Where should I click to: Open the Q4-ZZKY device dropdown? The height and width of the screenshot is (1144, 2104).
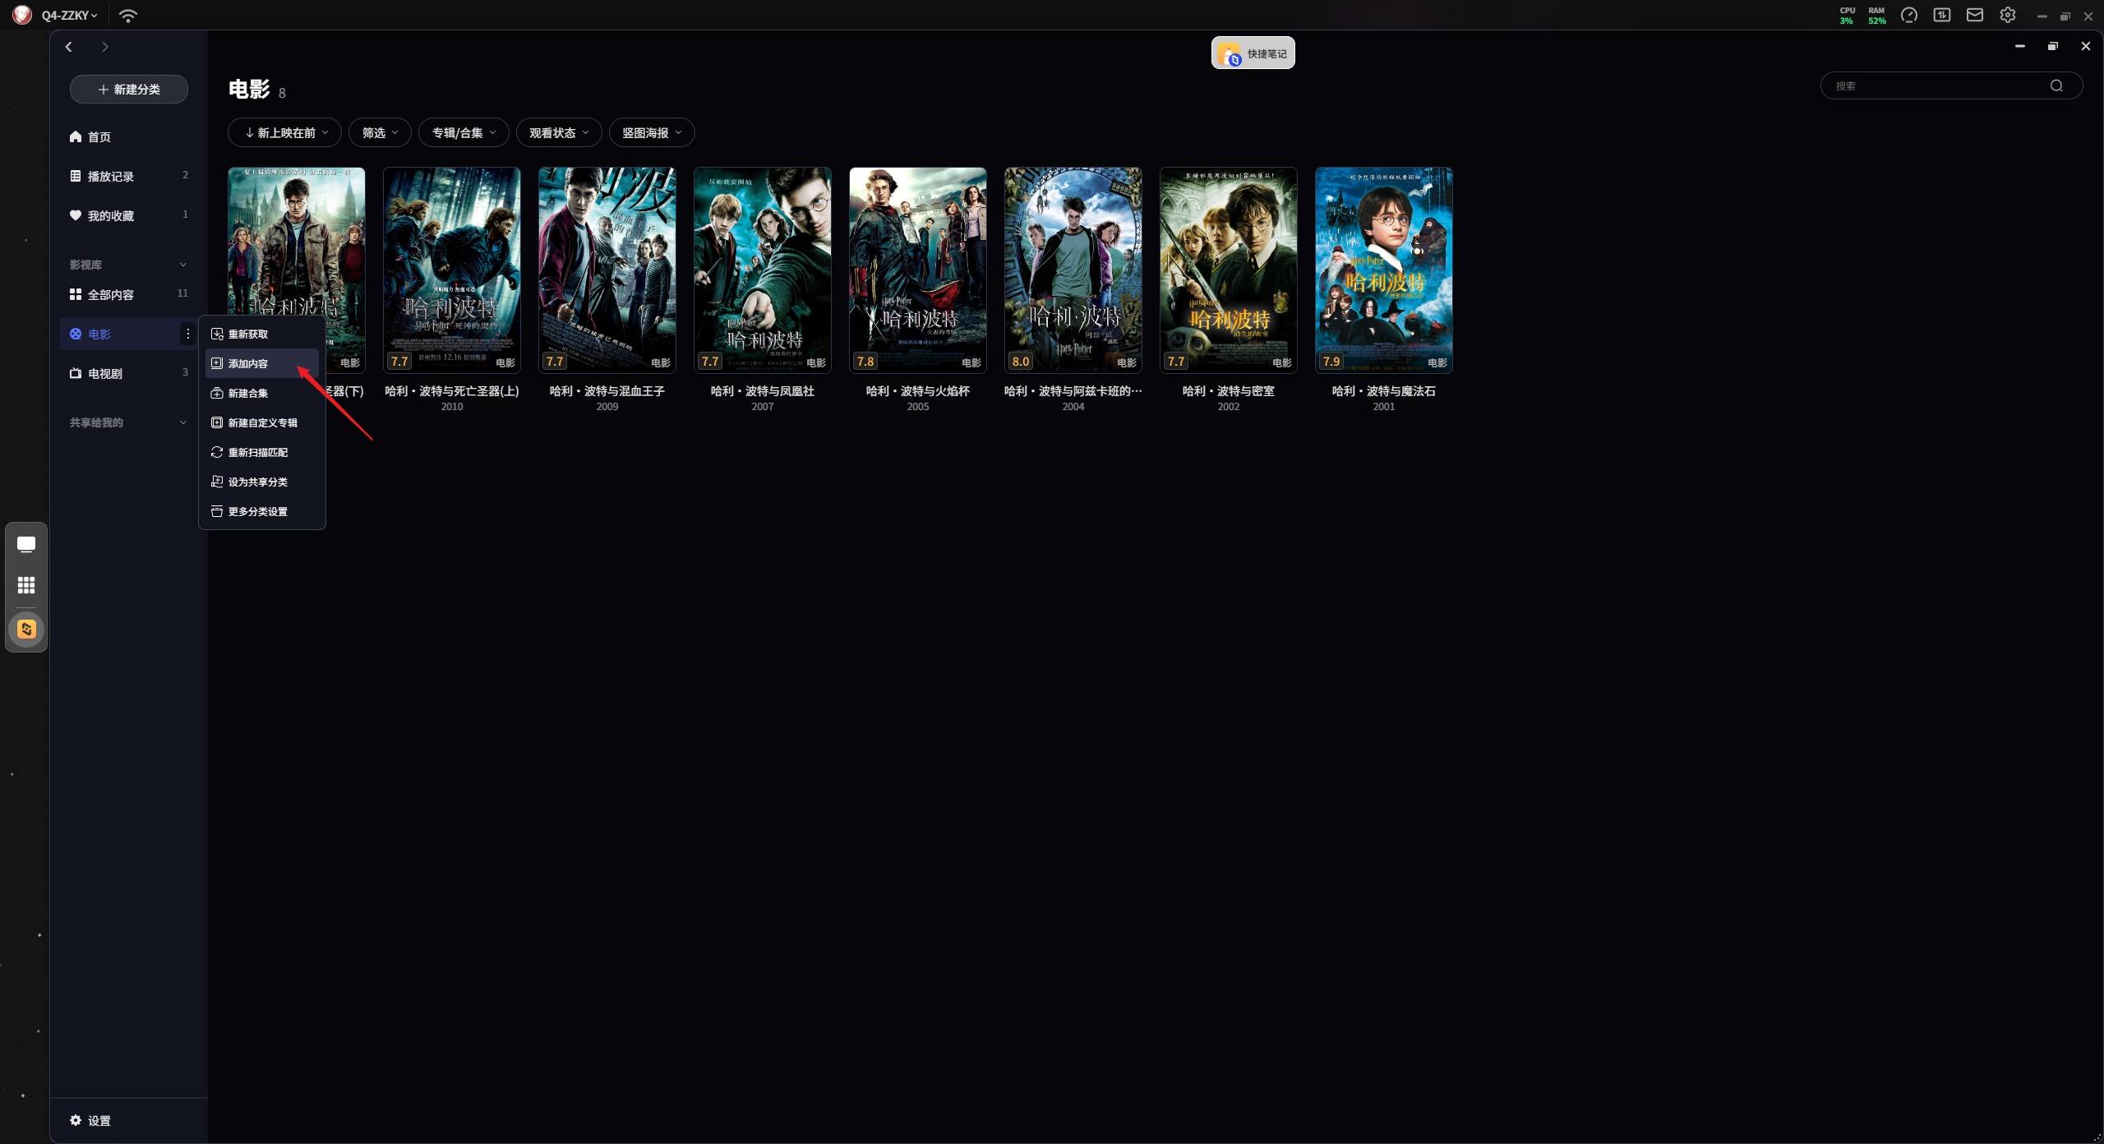(x=70, y=15)
